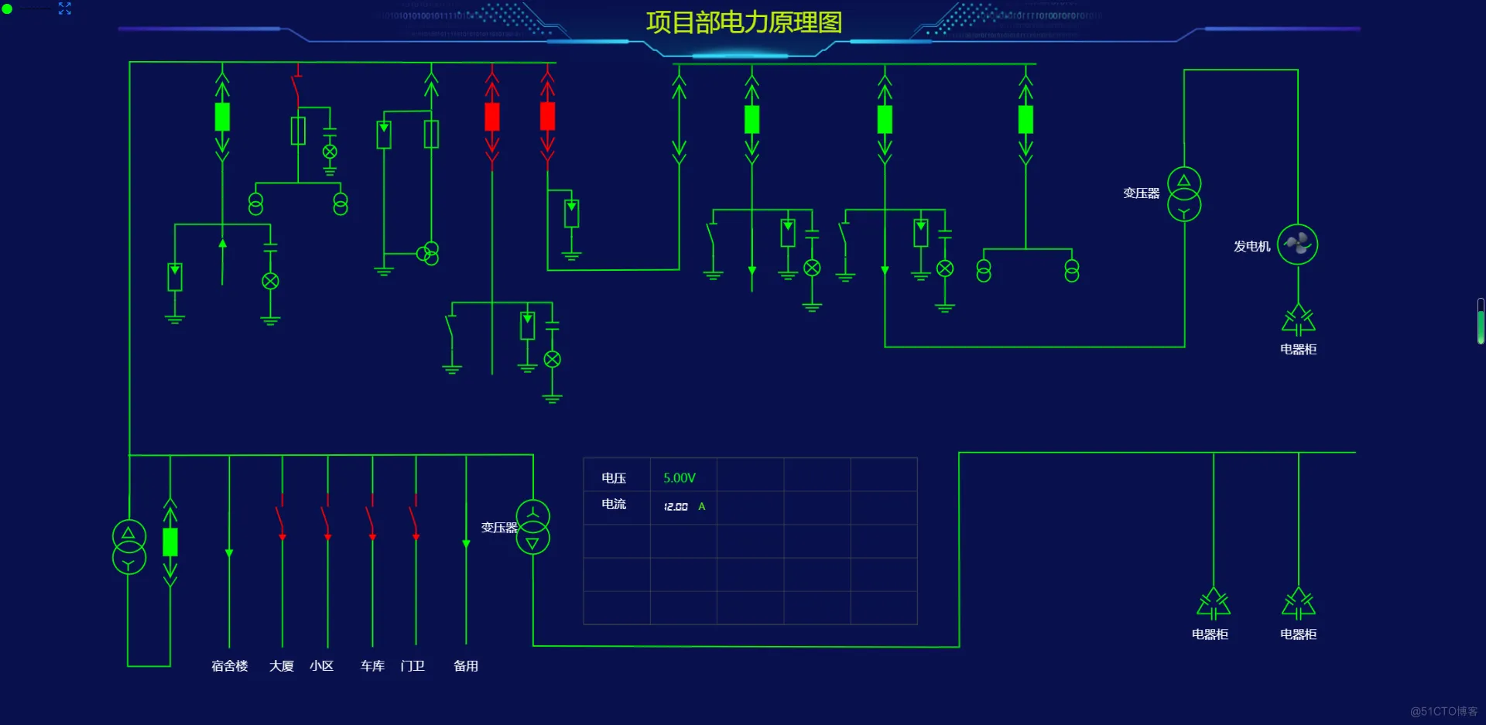1486x725 pixels.
Task: Click the green status dot at top-left corner
Action: (x=7, y=9)
